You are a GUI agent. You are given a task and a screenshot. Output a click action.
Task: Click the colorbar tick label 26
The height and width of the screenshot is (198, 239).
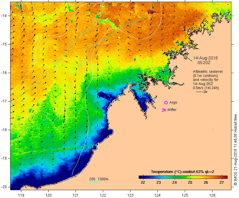[x=206, y=182]
